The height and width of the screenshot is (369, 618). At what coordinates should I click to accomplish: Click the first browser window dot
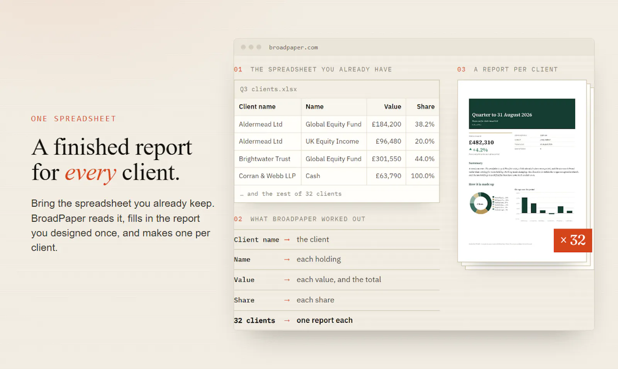tap(243, 47)
